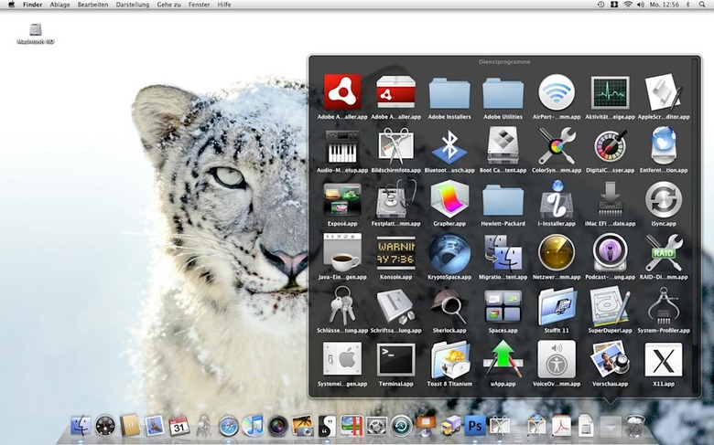Launch the AppleScript editor app

coord(664,92)
